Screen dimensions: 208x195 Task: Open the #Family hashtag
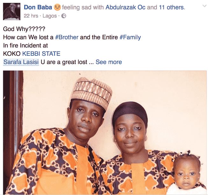point(130,37)
